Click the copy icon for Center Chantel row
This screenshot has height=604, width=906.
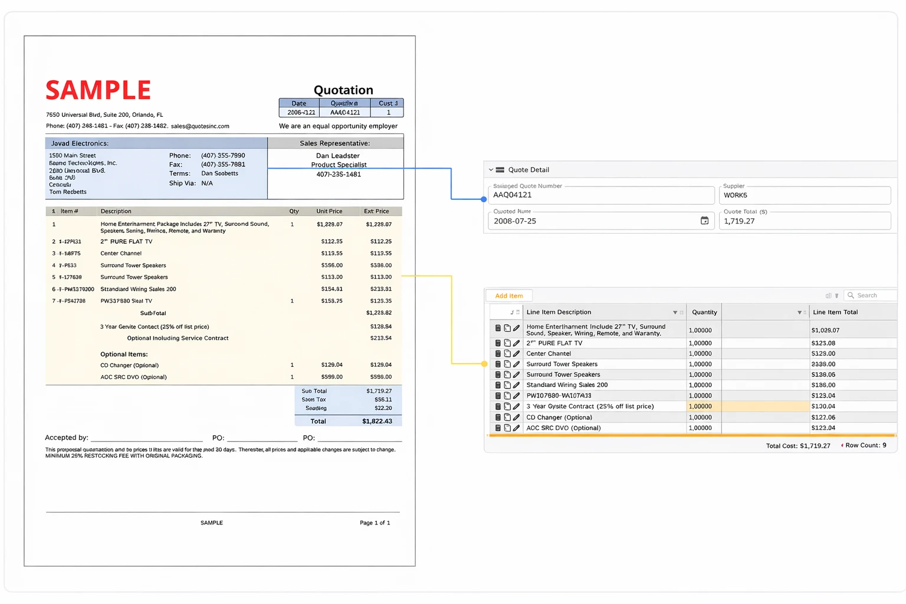[507, 354]
